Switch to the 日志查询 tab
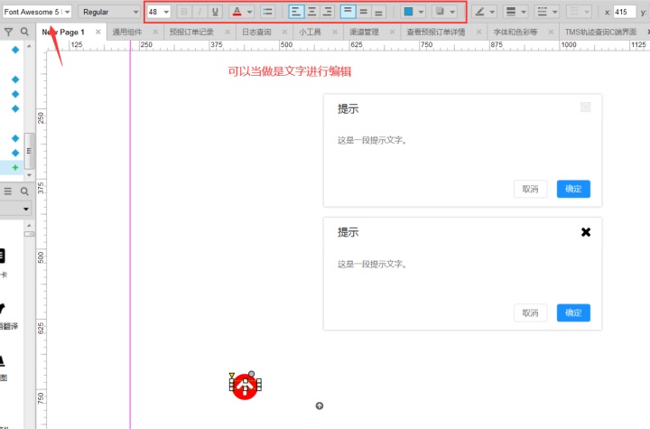Screen dimensions: 650x429 pos(255,32)
